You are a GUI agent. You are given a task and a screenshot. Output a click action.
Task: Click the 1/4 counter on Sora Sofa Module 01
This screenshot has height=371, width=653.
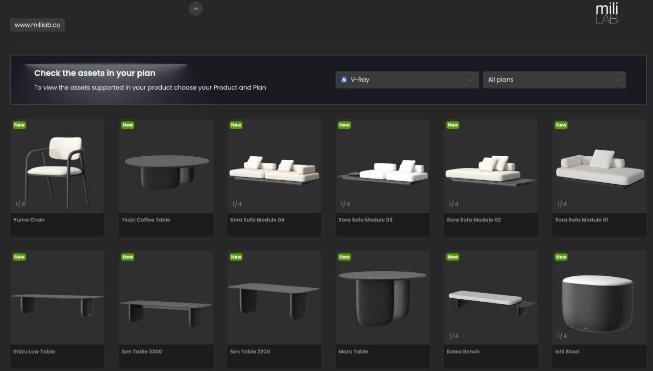coord(562,204)
